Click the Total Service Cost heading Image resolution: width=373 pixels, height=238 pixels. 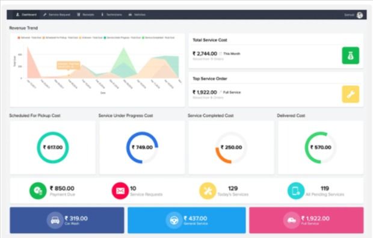pos(210,40)
